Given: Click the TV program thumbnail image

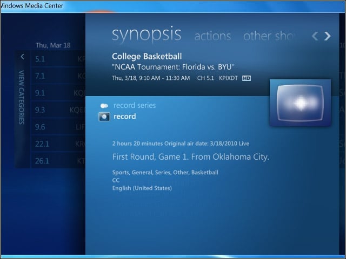Looking at the screenshot, I should pyautogui.click(x=300, y=103).
